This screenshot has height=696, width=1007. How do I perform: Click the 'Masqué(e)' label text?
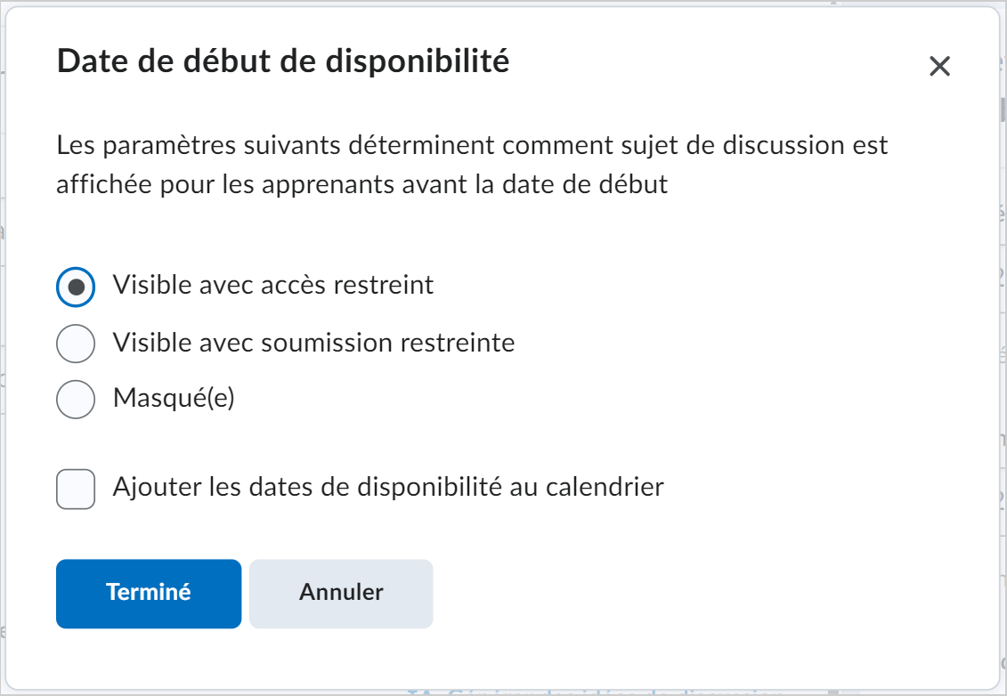(174, 398)
